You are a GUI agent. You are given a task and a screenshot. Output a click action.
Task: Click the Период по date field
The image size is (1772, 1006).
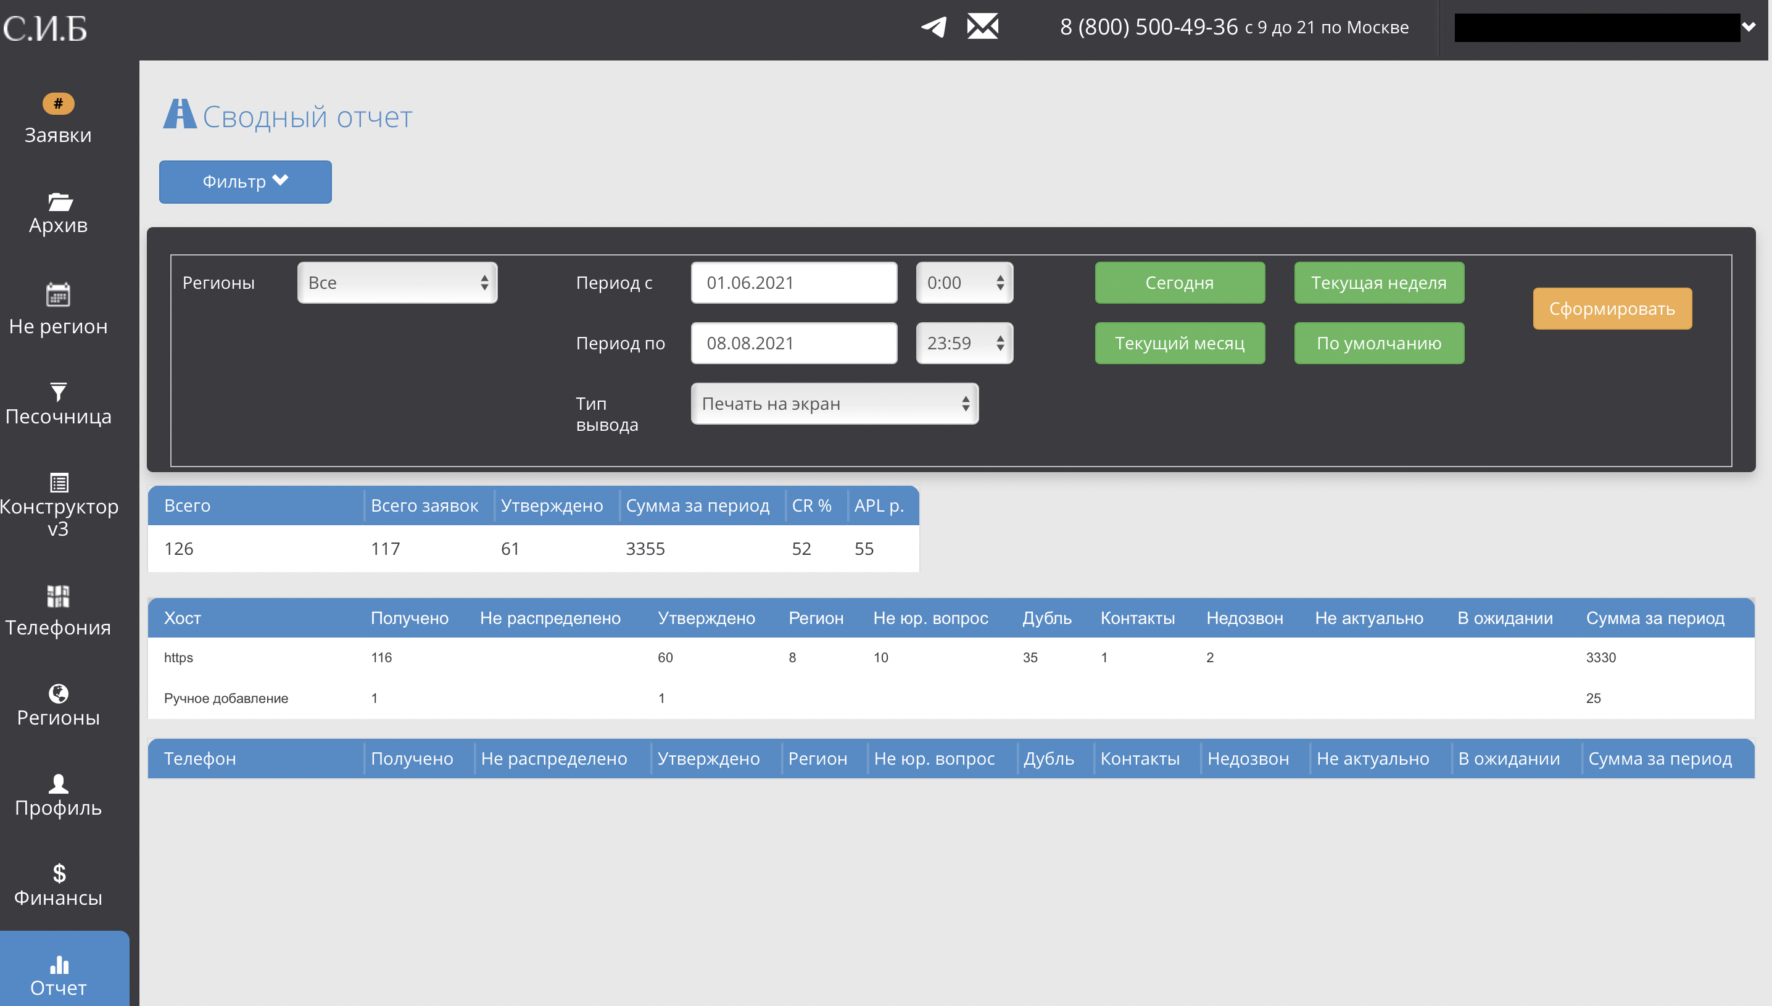tap(793, 343)
